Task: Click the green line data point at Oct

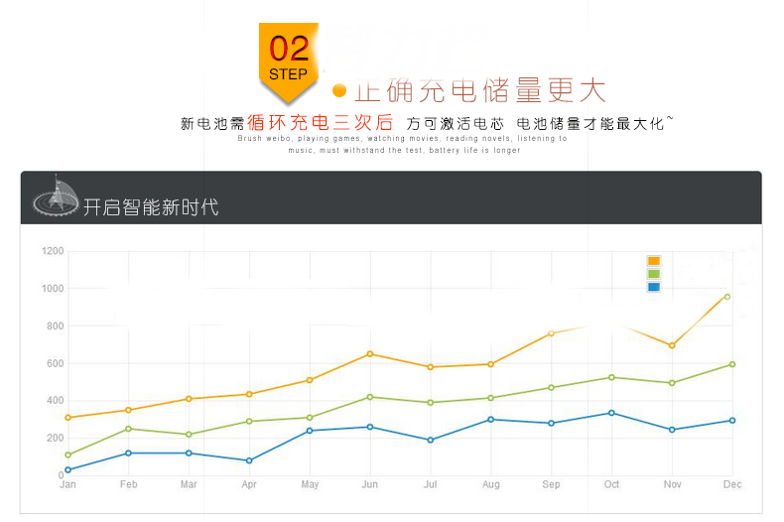Action: click(611, 377)
